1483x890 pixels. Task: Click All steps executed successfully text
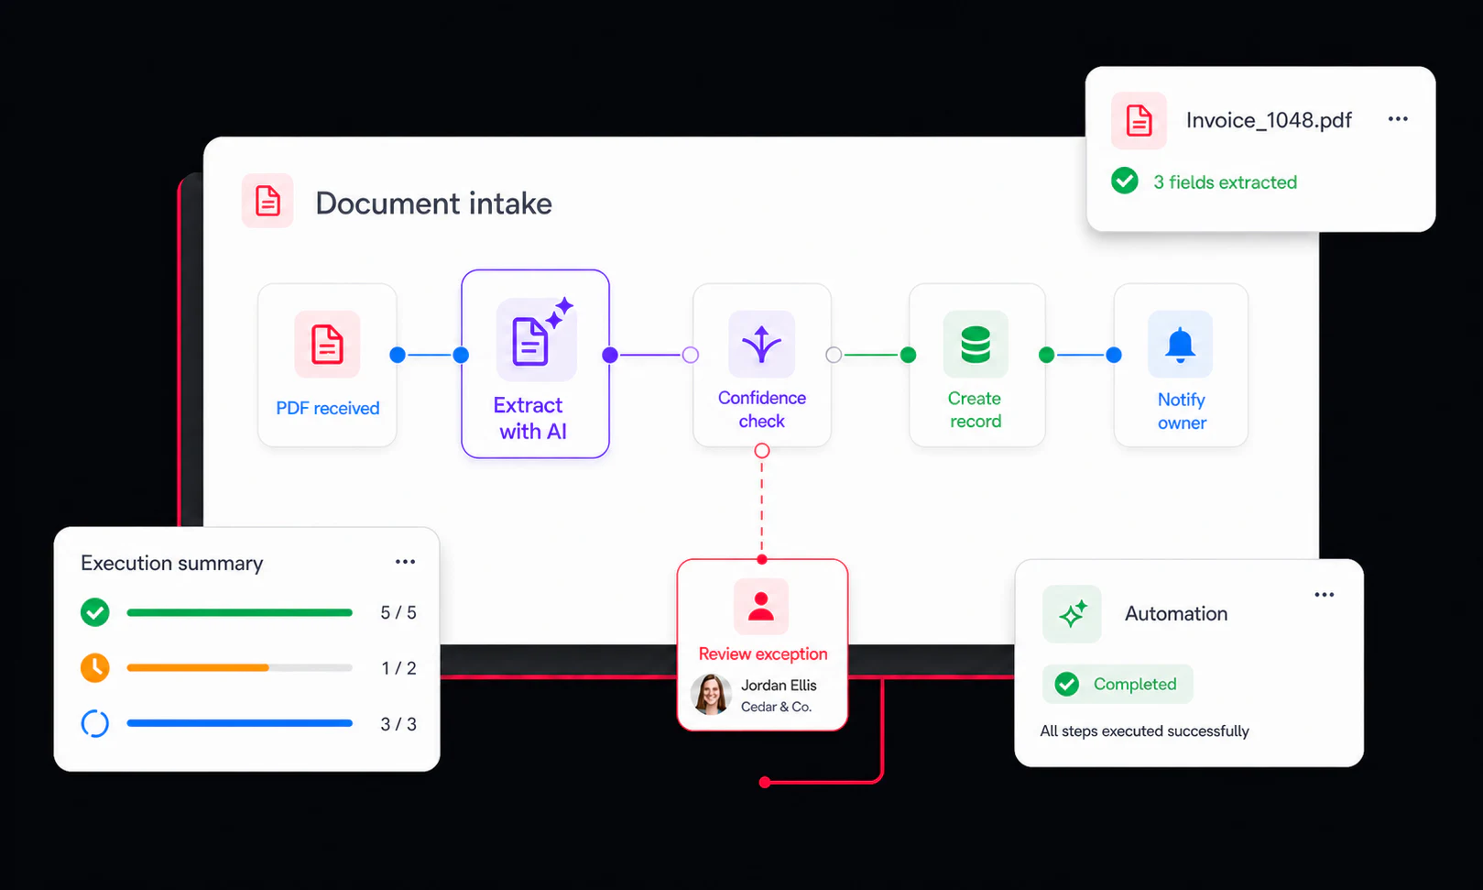[1144, 731]
